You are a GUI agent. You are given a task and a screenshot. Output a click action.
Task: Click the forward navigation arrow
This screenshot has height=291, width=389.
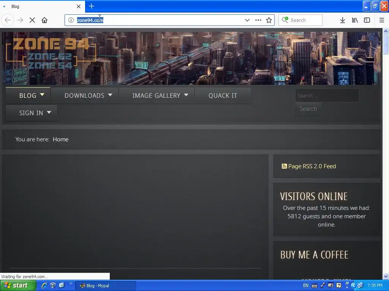pos(20,20)
